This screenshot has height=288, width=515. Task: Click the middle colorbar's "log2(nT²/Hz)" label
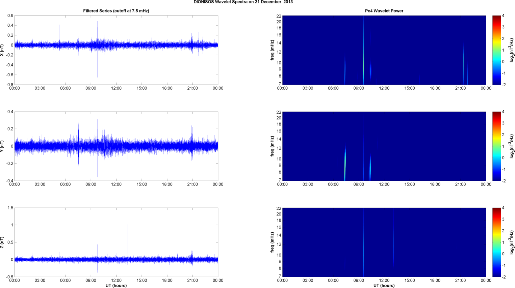[x=512, y=146]
